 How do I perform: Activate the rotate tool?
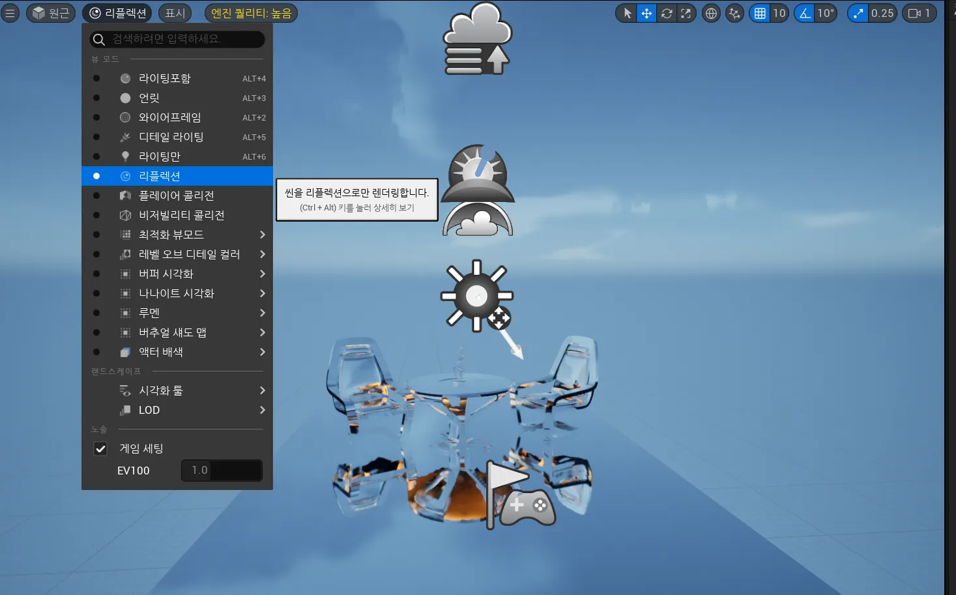coord(667,13)
